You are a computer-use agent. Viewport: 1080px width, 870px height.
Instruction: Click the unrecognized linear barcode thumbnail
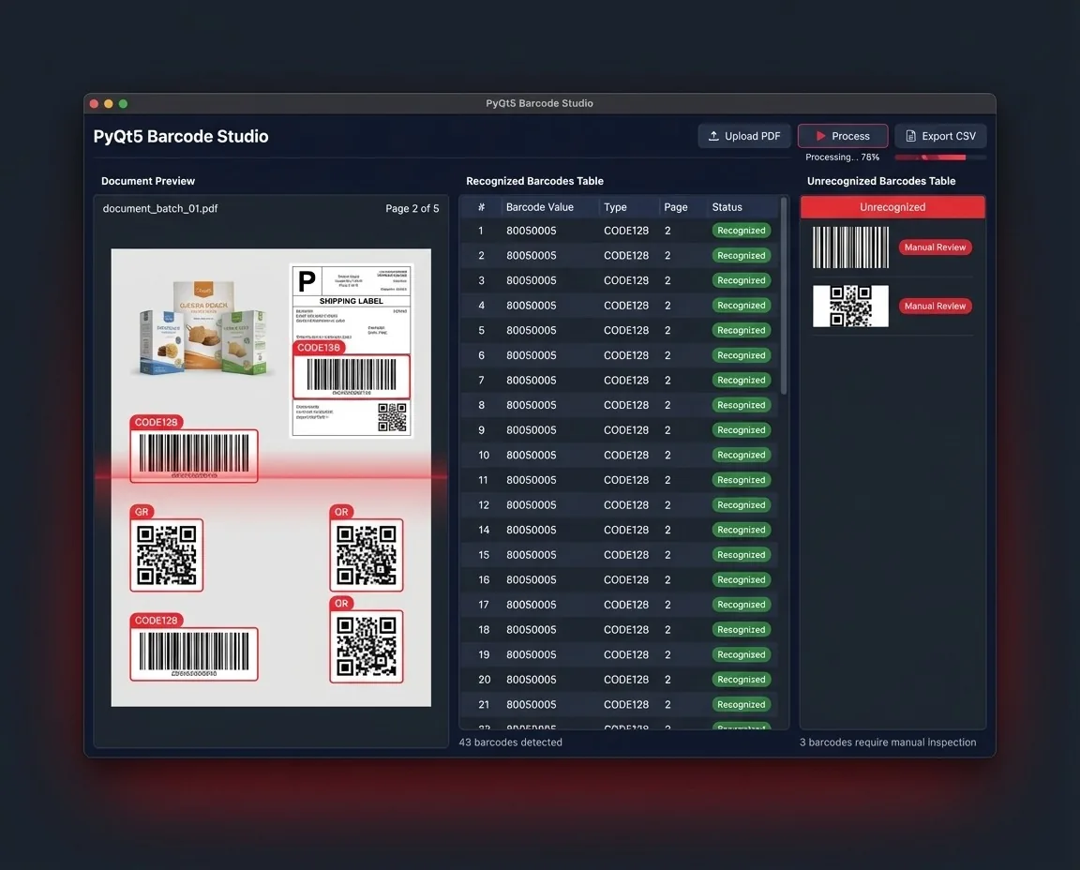coord(850,247)
